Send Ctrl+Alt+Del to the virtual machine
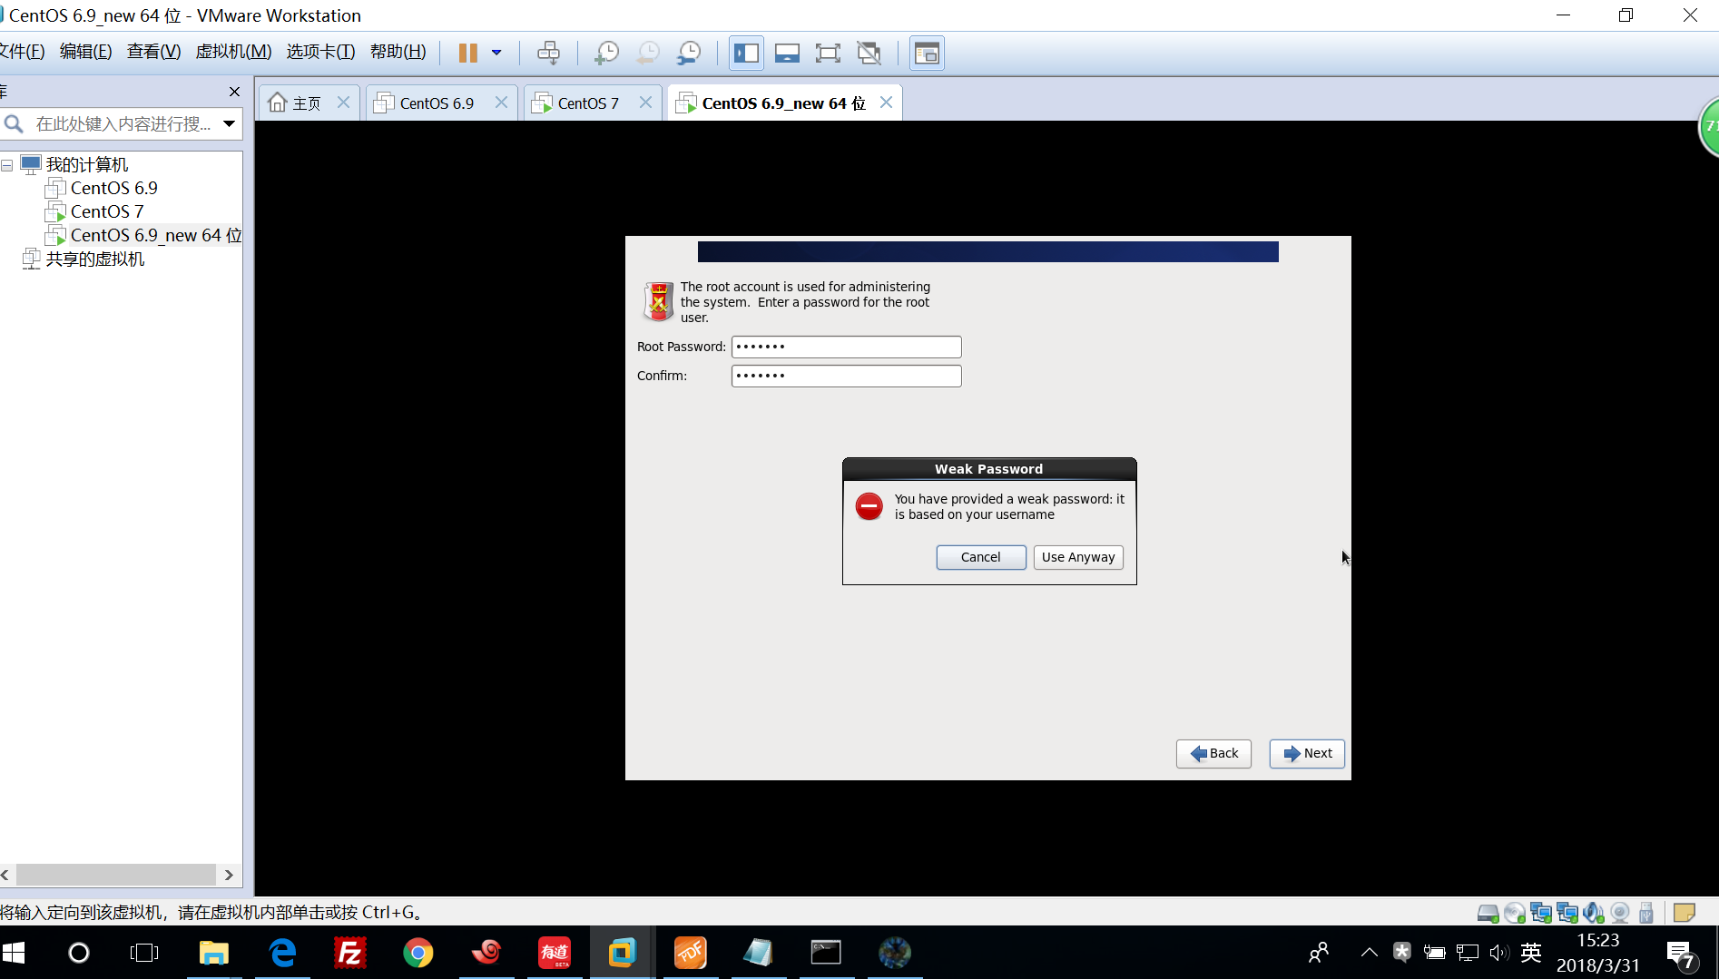1719x979 pixels. tap(548, 53)
